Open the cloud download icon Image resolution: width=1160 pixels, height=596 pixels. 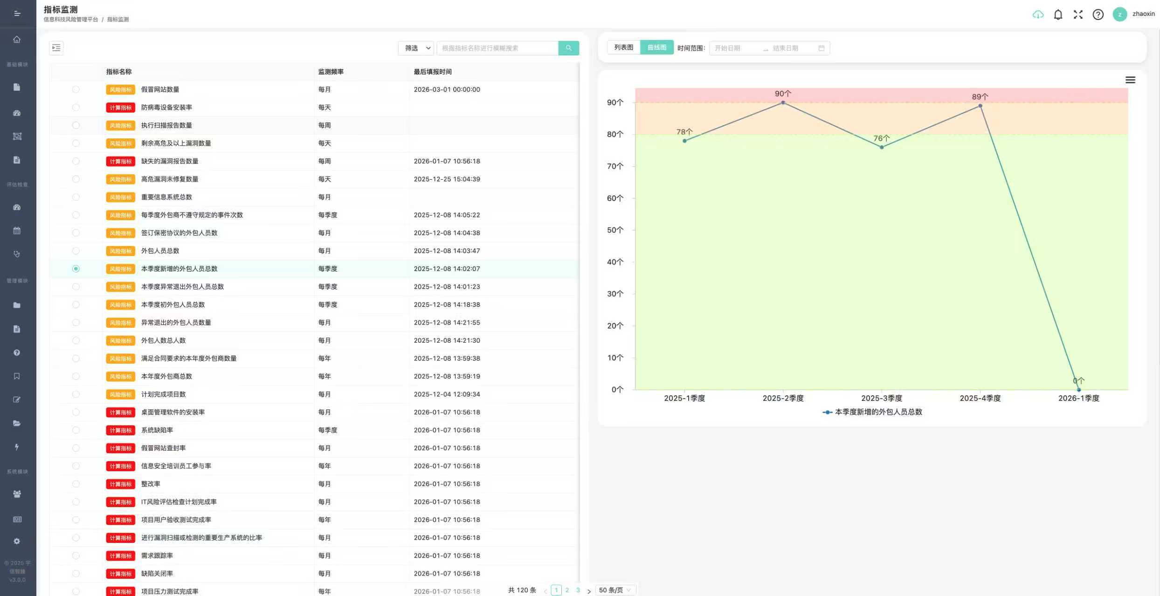pyautogui.click(x=1038, y=14)
